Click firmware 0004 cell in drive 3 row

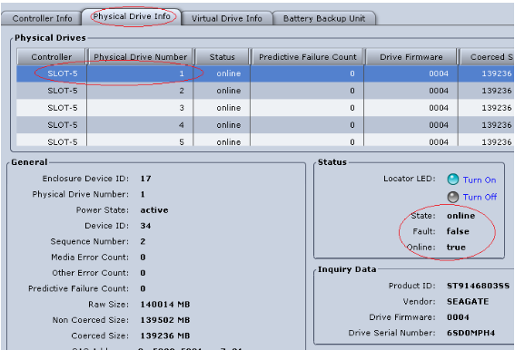pos(411,108)
